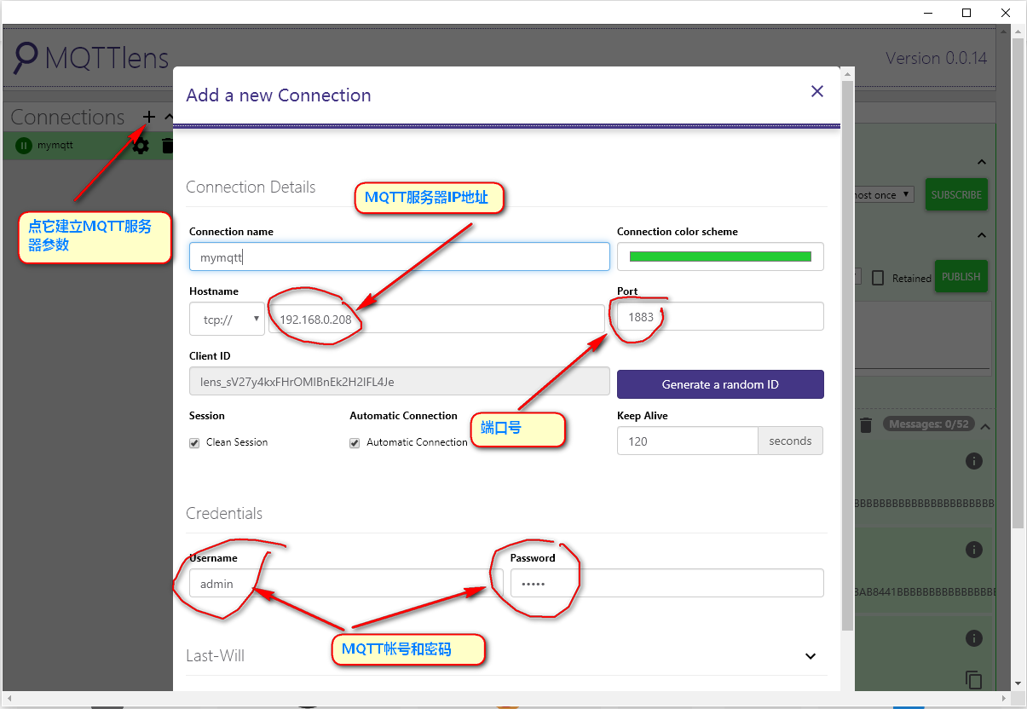The height and width of the screenshot is (709, 1027).
Task: Open the 'most once' QoS dropdown
Action: tap(882, 194)
